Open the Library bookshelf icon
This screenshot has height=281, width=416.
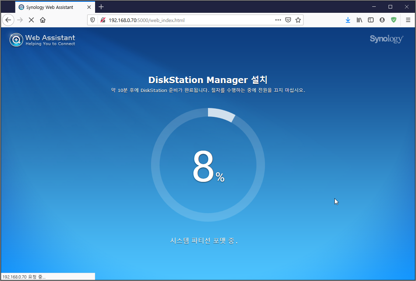(359, 20)
